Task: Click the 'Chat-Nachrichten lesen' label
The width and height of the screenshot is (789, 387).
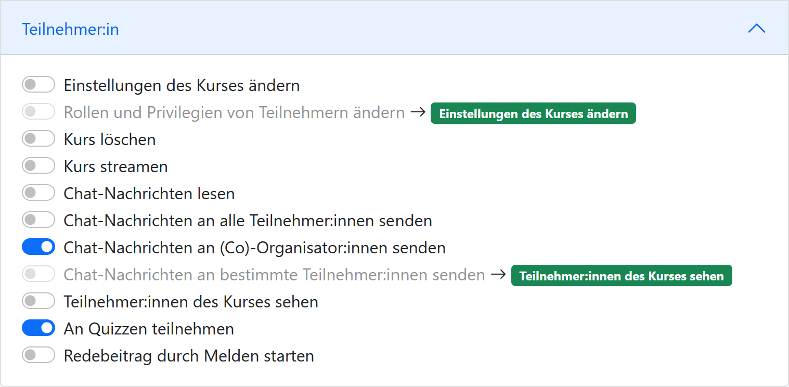Action: tap(149, 193)
